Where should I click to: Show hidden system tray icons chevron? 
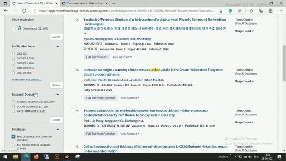coord(235,157)
